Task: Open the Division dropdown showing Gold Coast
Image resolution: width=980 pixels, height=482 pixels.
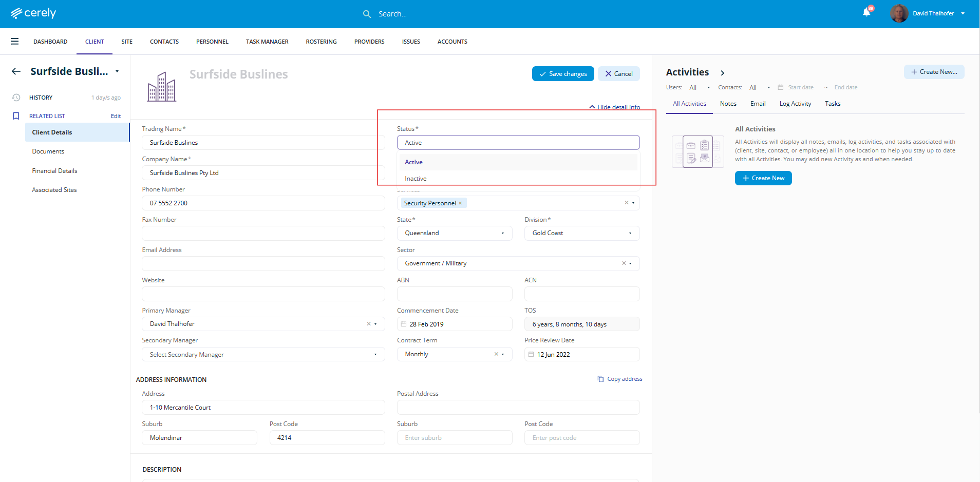Action: point(581,233)
